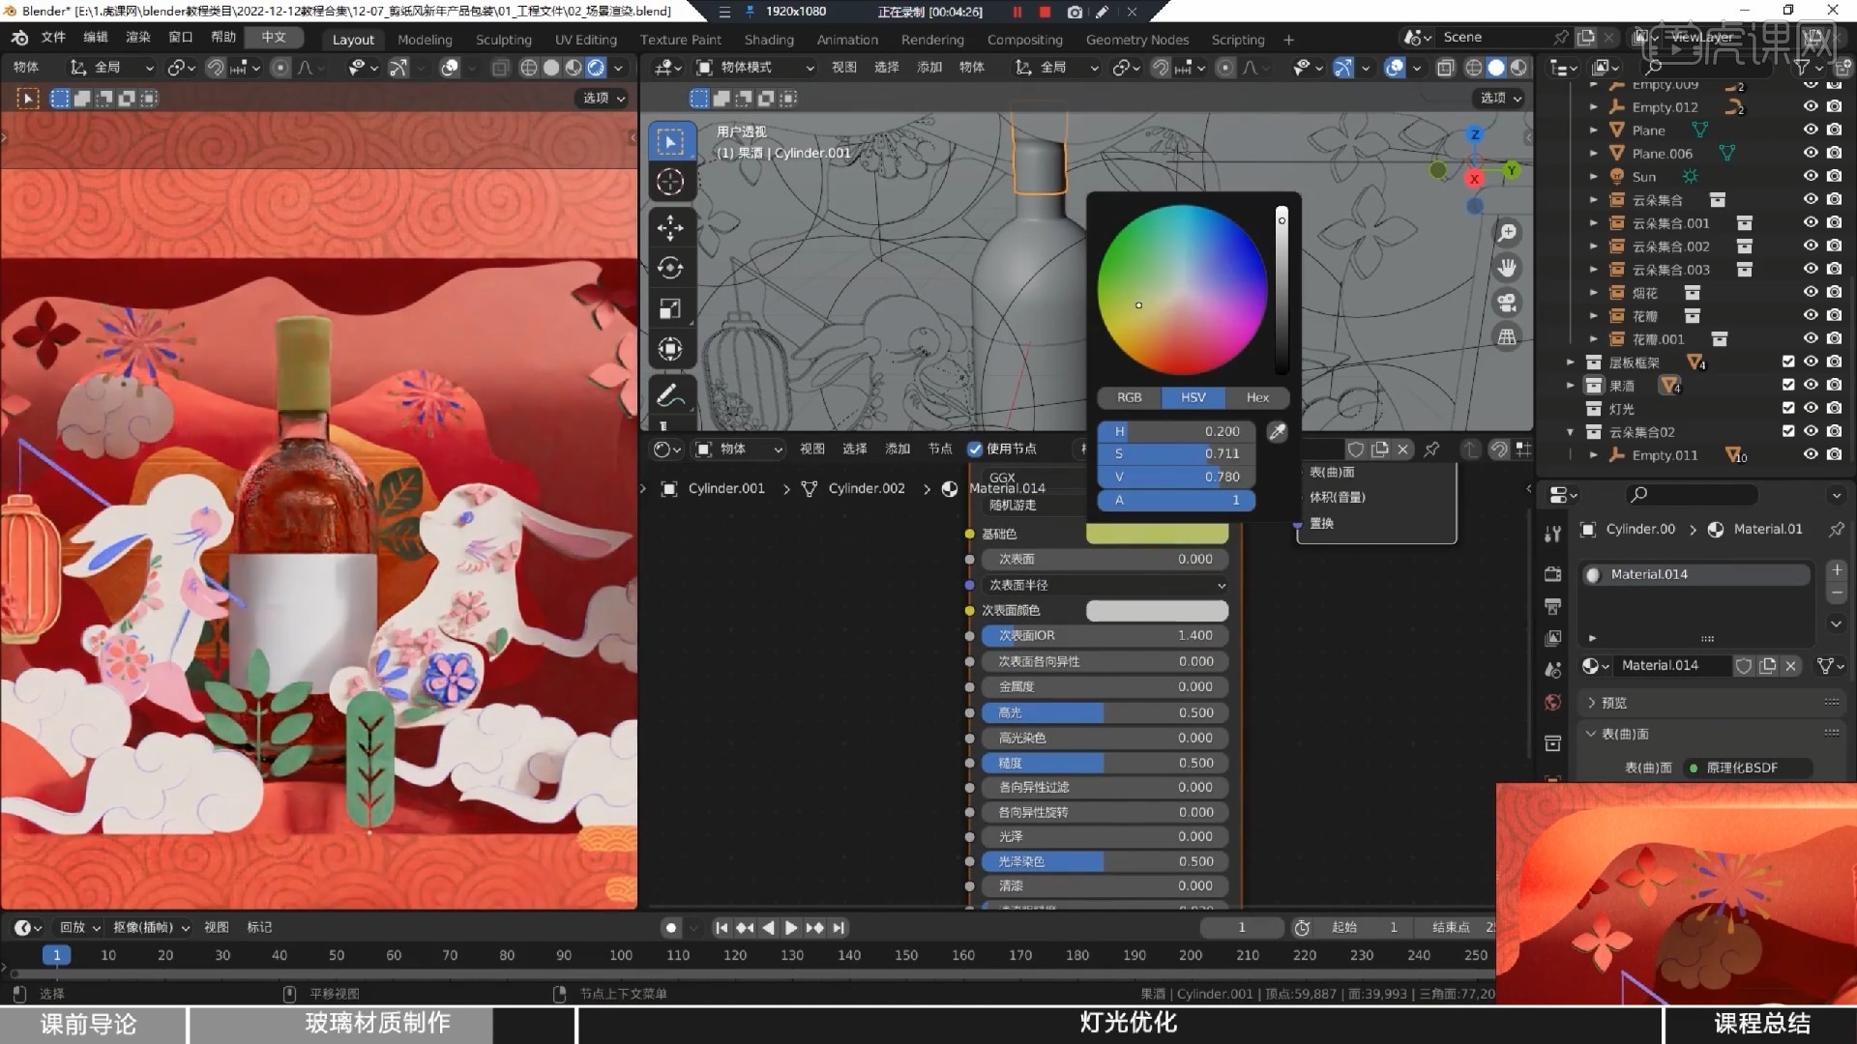Click the red X axis gizmo
Image resolution: width=1857 pixels, height=1044 pixels.
[x=1474, y=179]
